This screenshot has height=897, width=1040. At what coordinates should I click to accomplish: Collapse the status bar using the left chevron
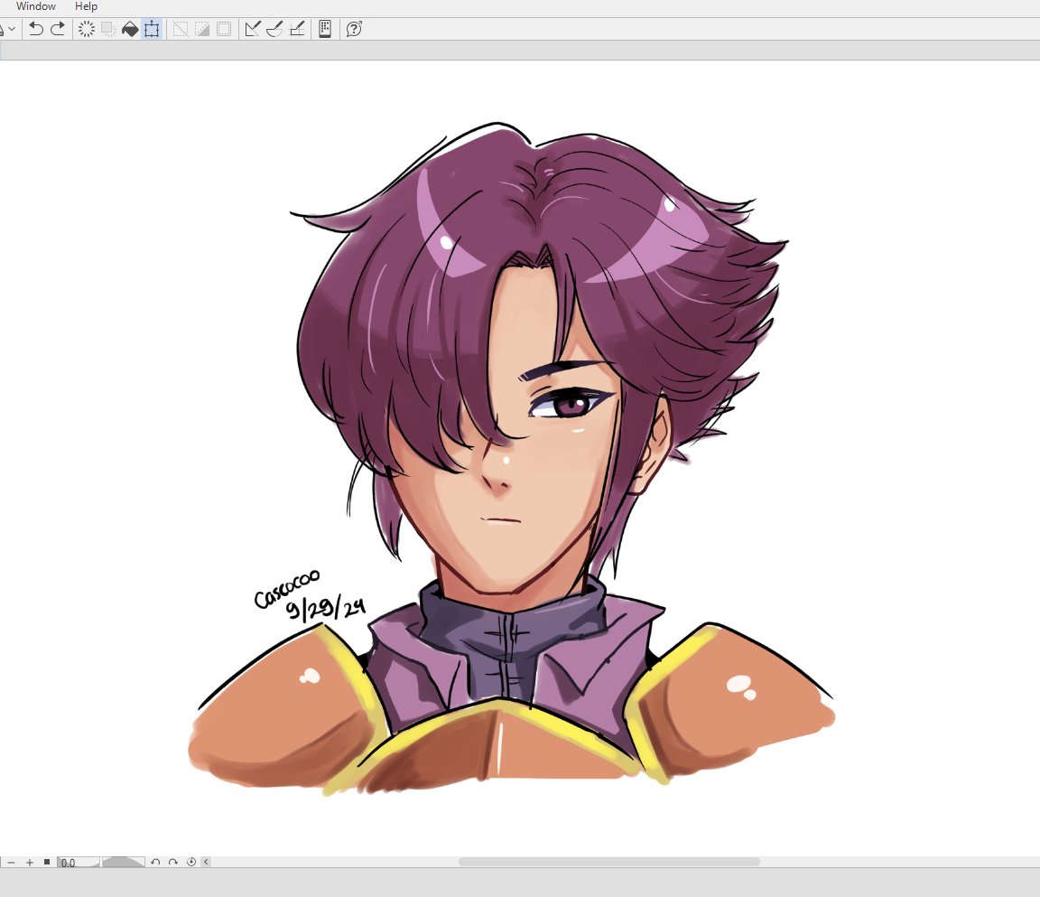pyautogui.click(x=205, y=862)
